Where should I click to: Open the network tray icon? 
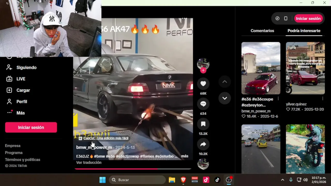click(x=299, y=180)
